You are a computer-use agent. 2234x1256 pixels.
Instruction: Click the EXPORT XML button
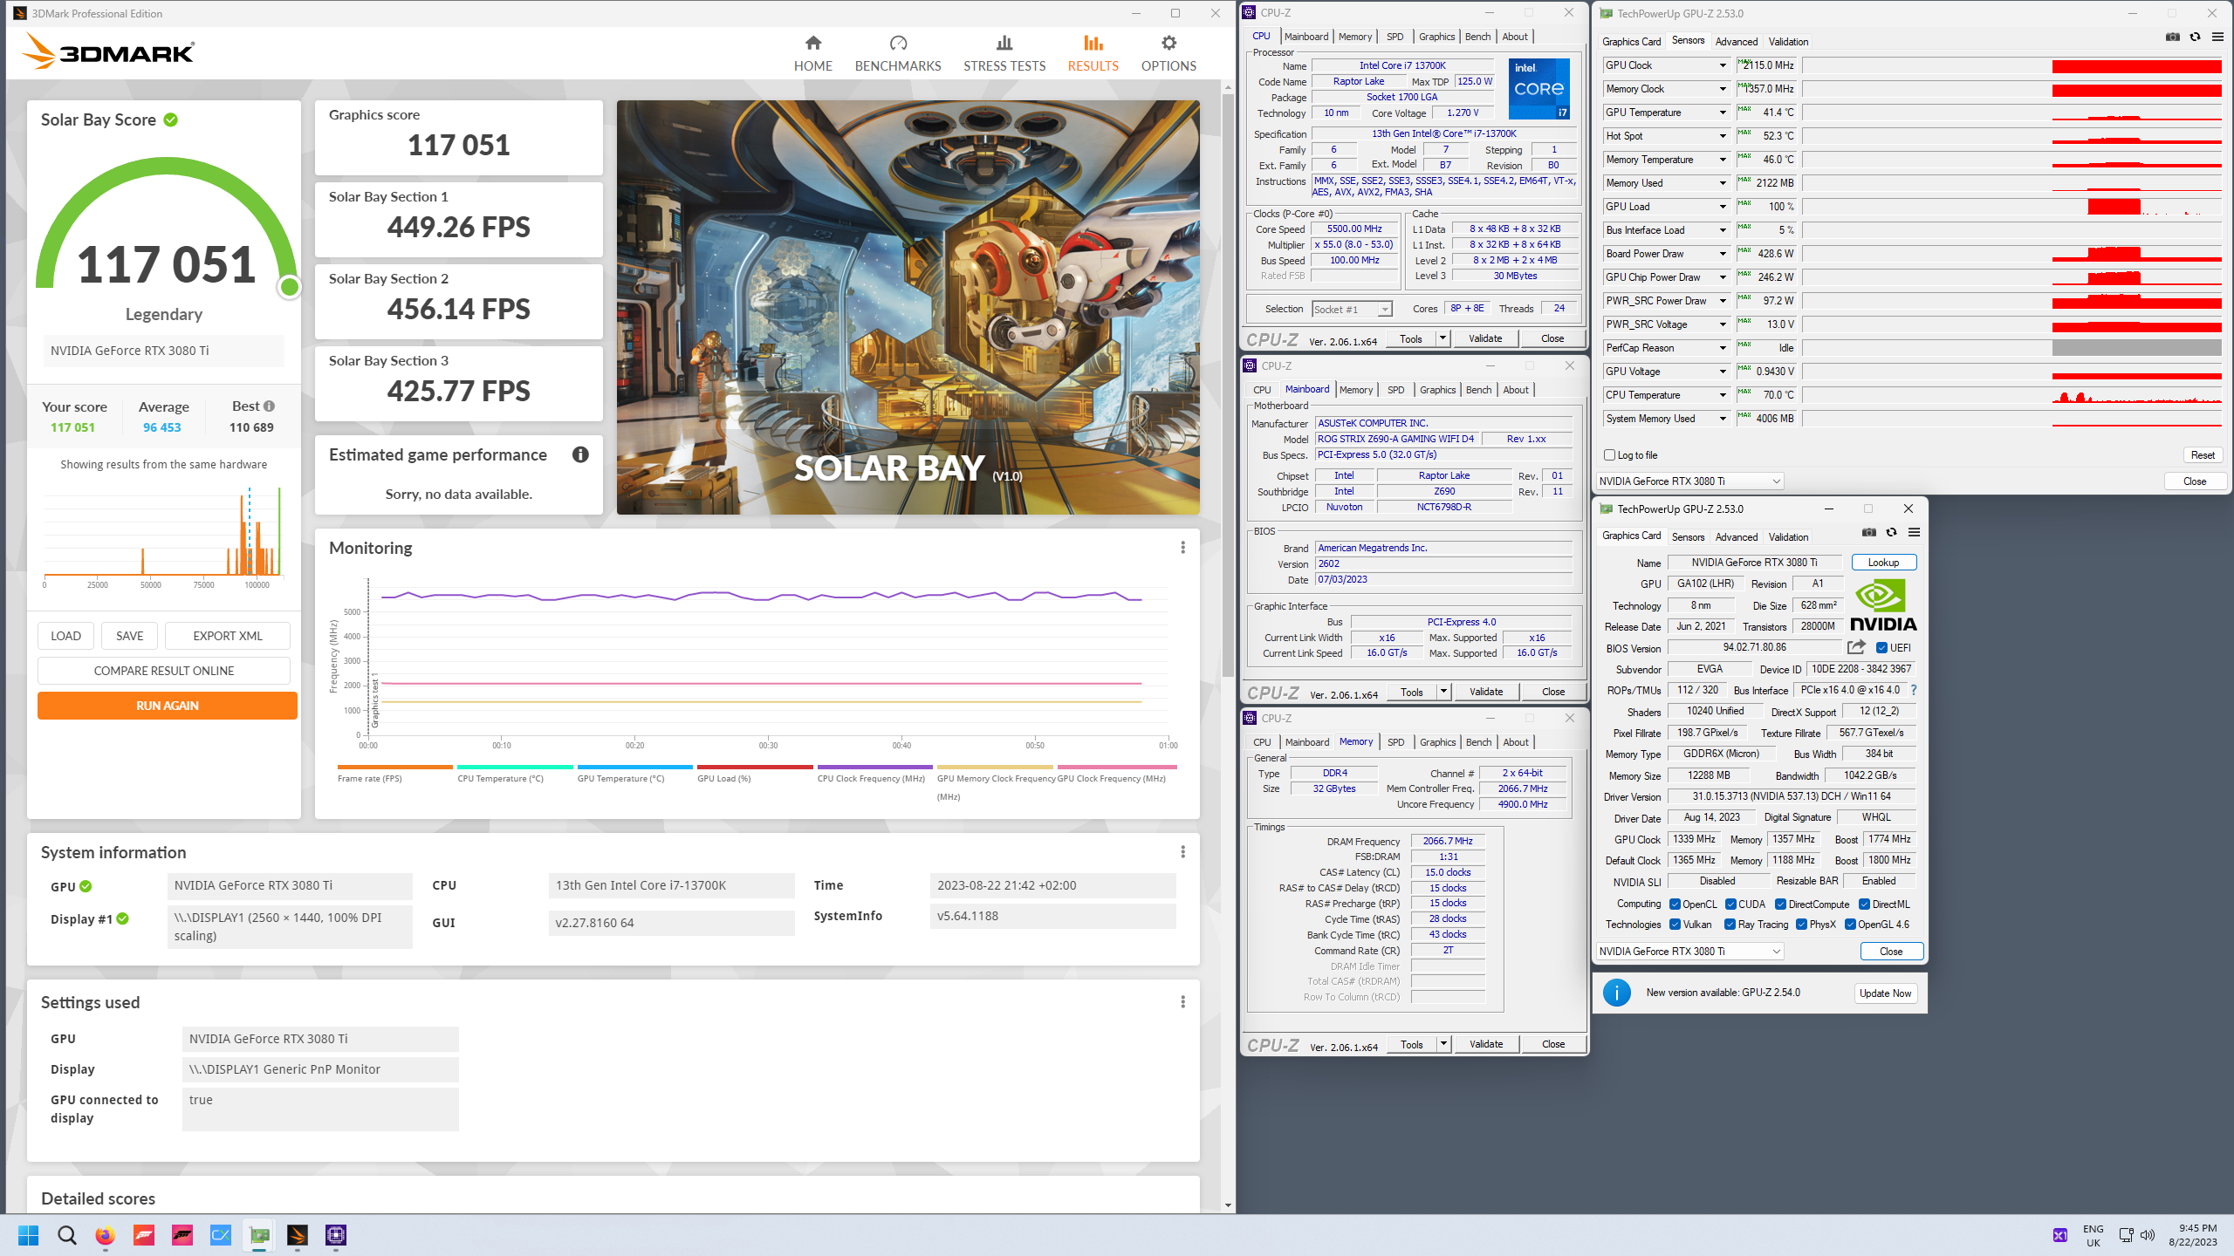[227, 636]
